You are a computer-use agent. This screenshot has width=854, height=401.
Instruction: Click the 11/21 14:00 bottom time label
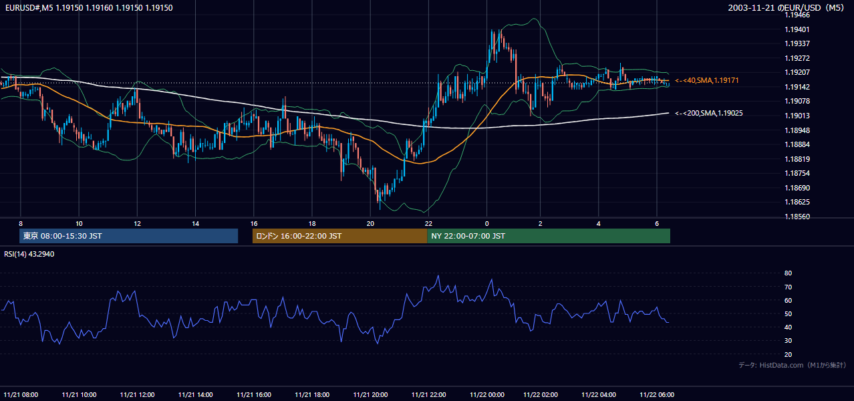pyautogui.click(x=195, y=395)
